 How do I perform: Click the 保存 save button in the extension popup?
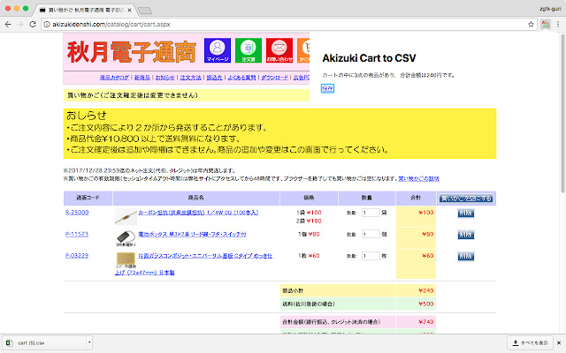(327, 88)
